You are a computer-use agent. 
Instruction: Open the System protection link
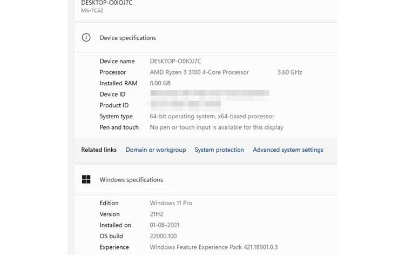pyautogui.click(x=219, y=150)
